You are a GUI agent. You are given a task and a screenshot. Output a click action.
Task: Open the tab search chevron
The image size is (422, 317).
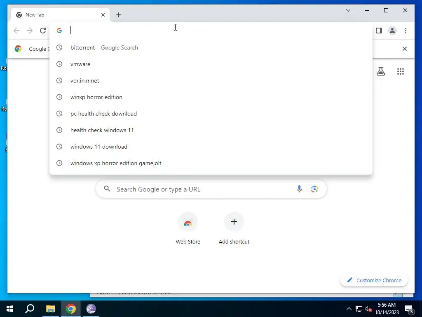348,10
